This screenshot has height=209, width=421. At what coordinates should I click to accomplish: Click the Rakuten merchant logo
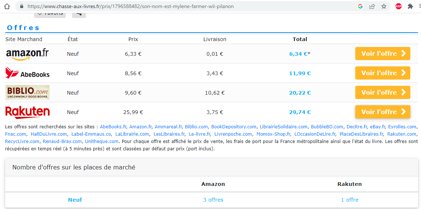pos(28,112)
